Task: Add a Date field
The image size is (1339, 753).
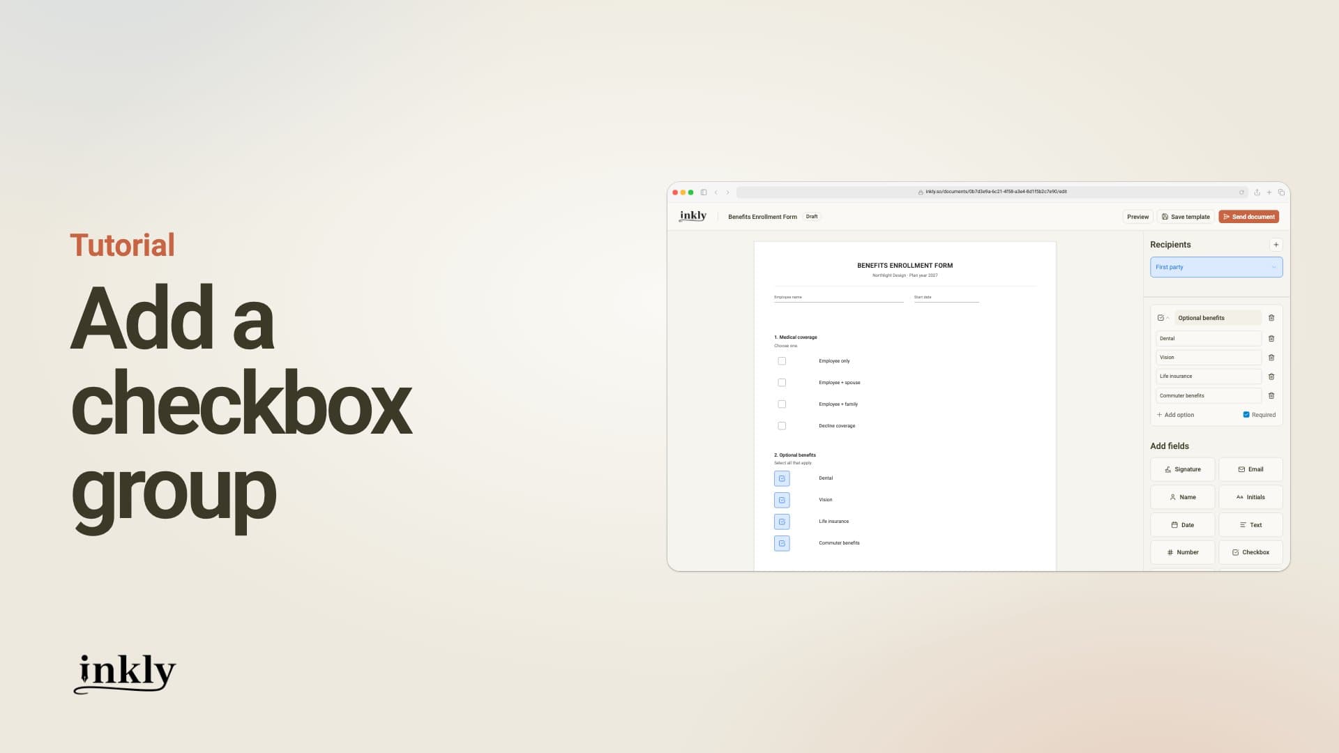Action: point(1183,525)
